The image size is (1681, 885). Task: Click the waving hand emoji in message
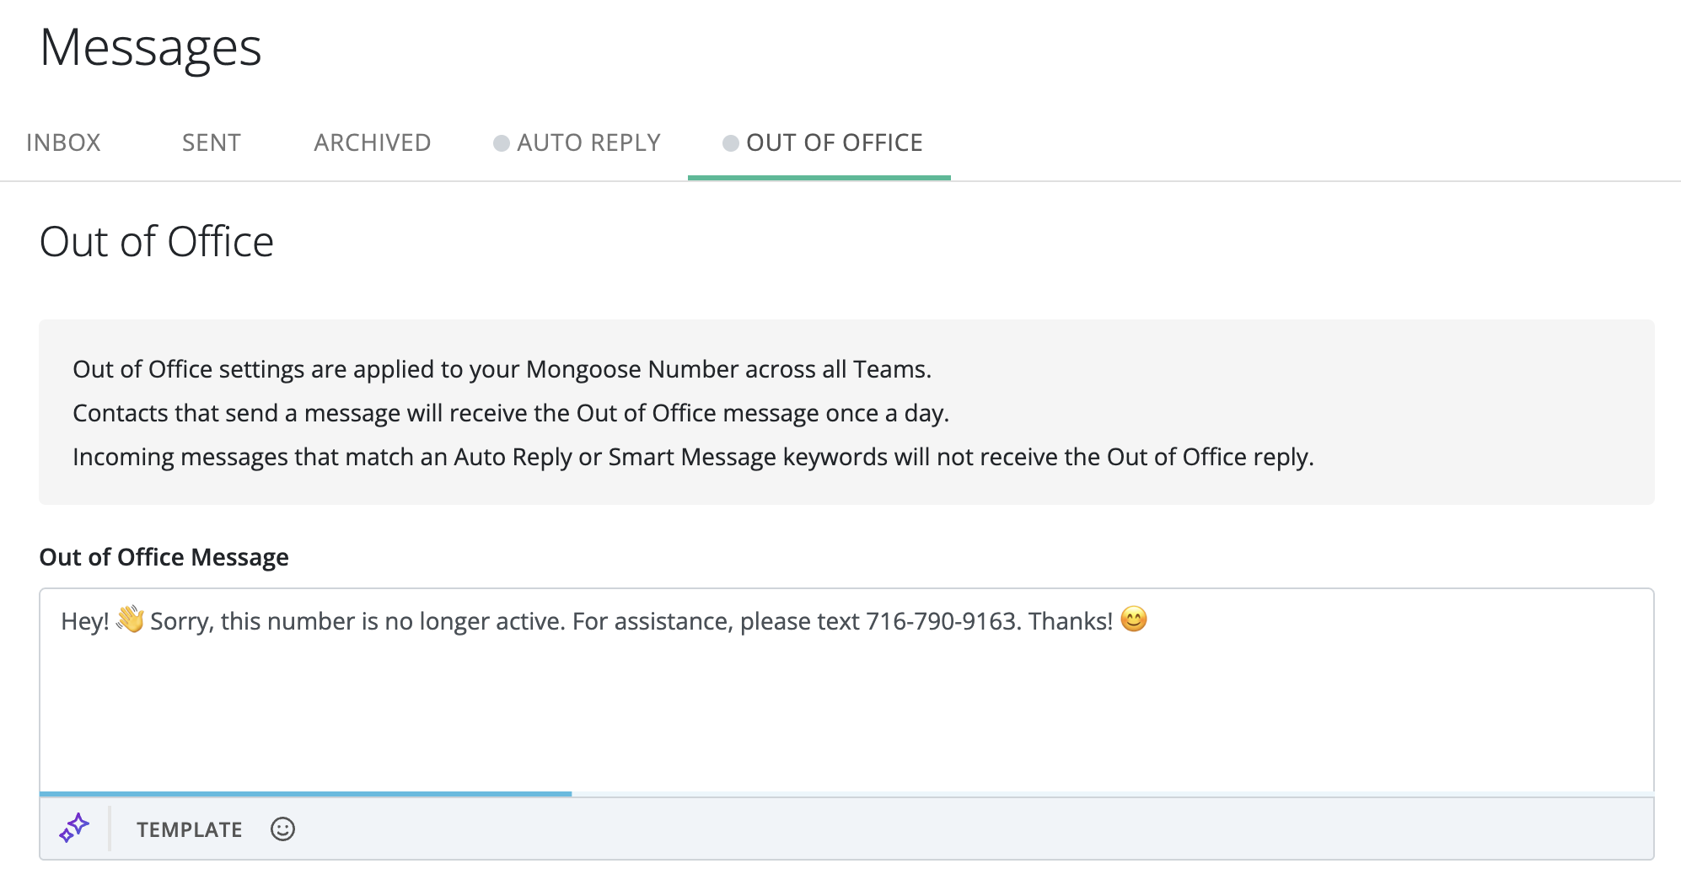click(x=130, y=619)
